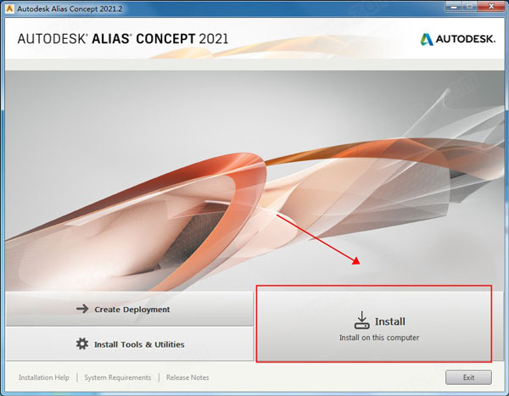
Task: Click the disabled maximize window button
Action: pos(469,7)
